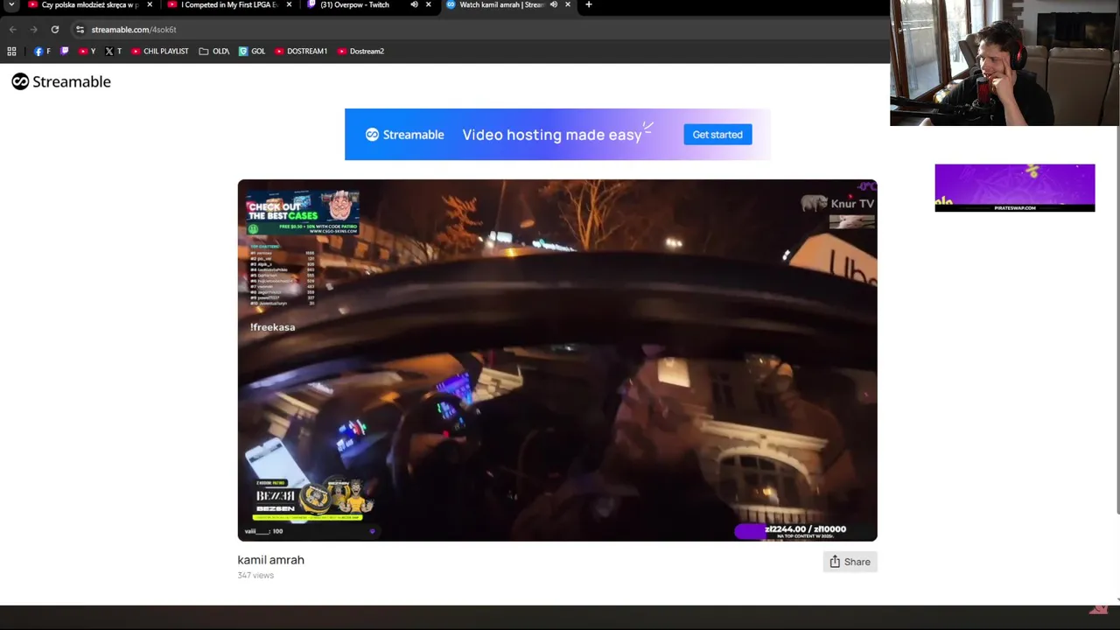
Task: Expand the OLD\ bookmarks folder
Action: coord(214,52)
